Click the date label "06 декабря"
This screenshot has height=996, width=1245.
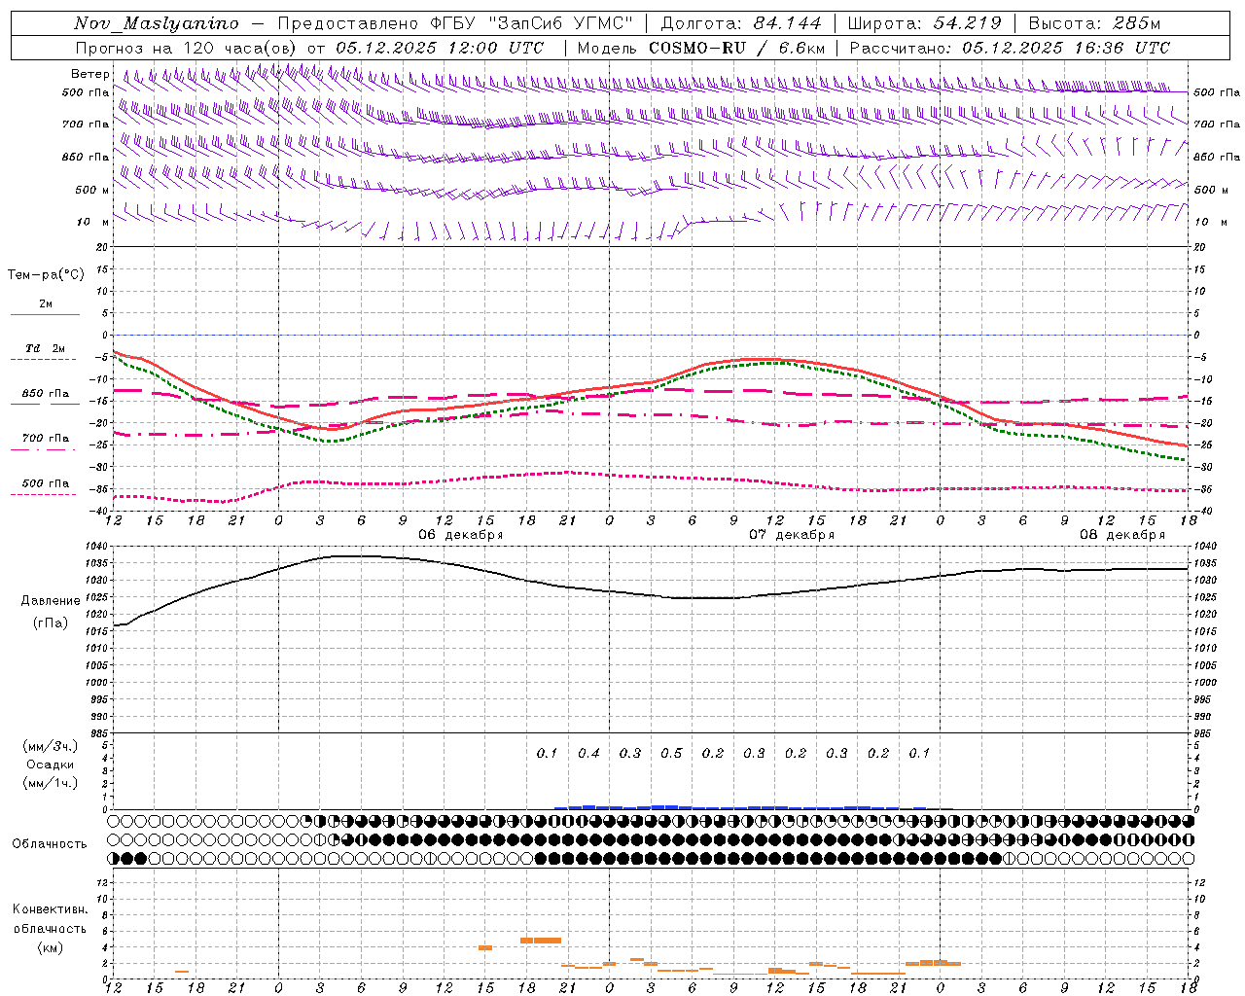click(461, 535)
